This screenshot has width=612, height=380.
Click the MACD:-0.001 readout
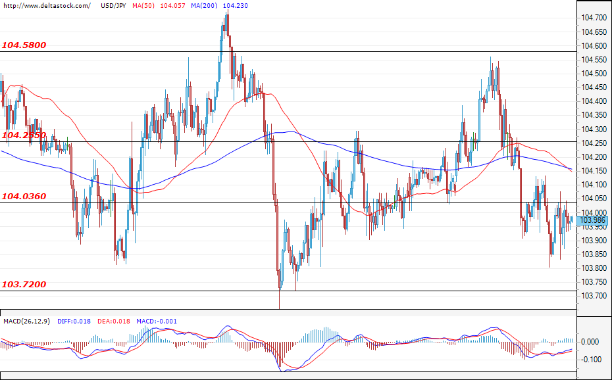[157, 321]
